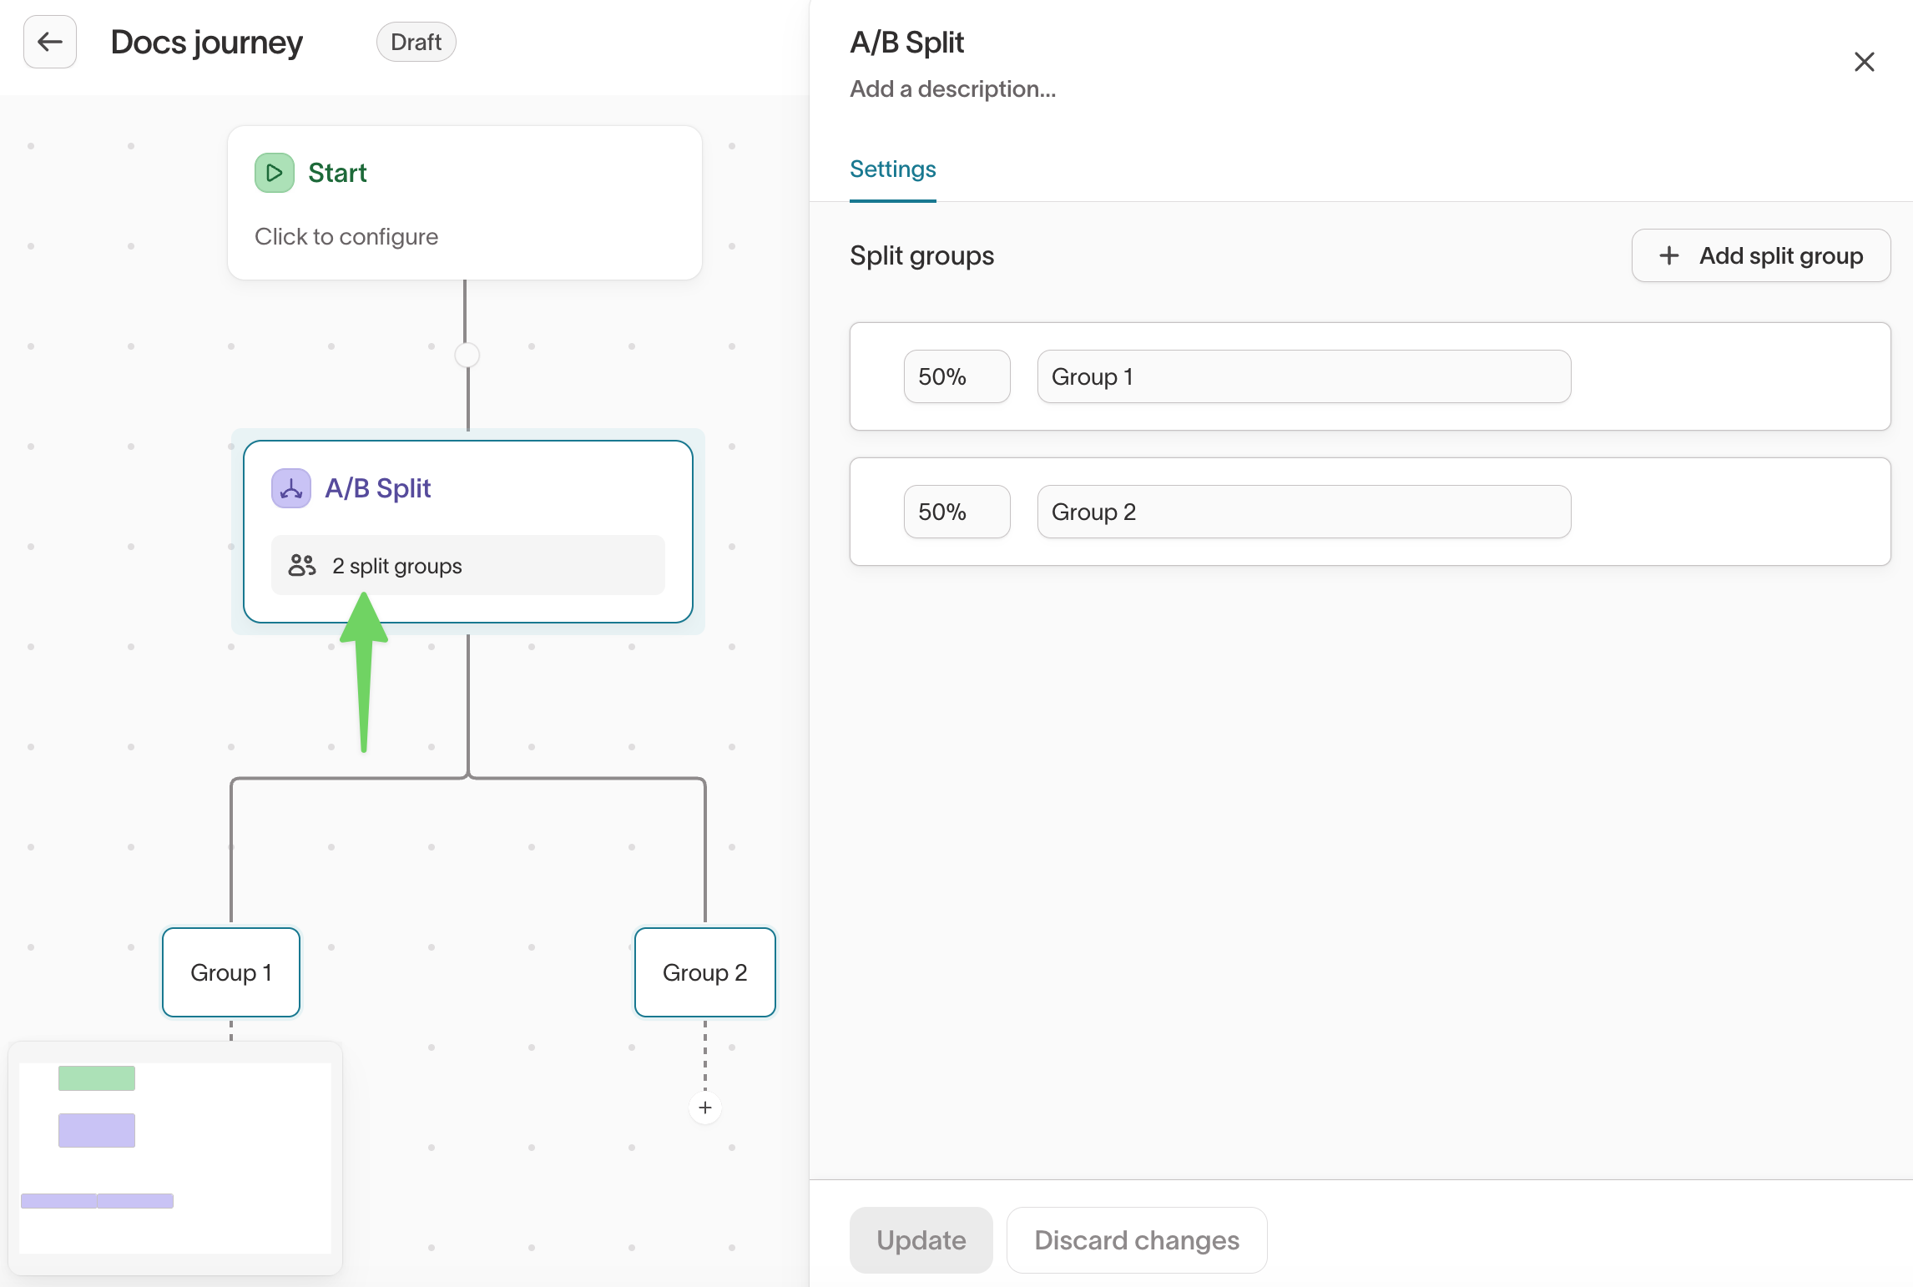Screen dimensions: 1913x1287
Task: Close the A/B Split panel
Action: coord(1864,62)
